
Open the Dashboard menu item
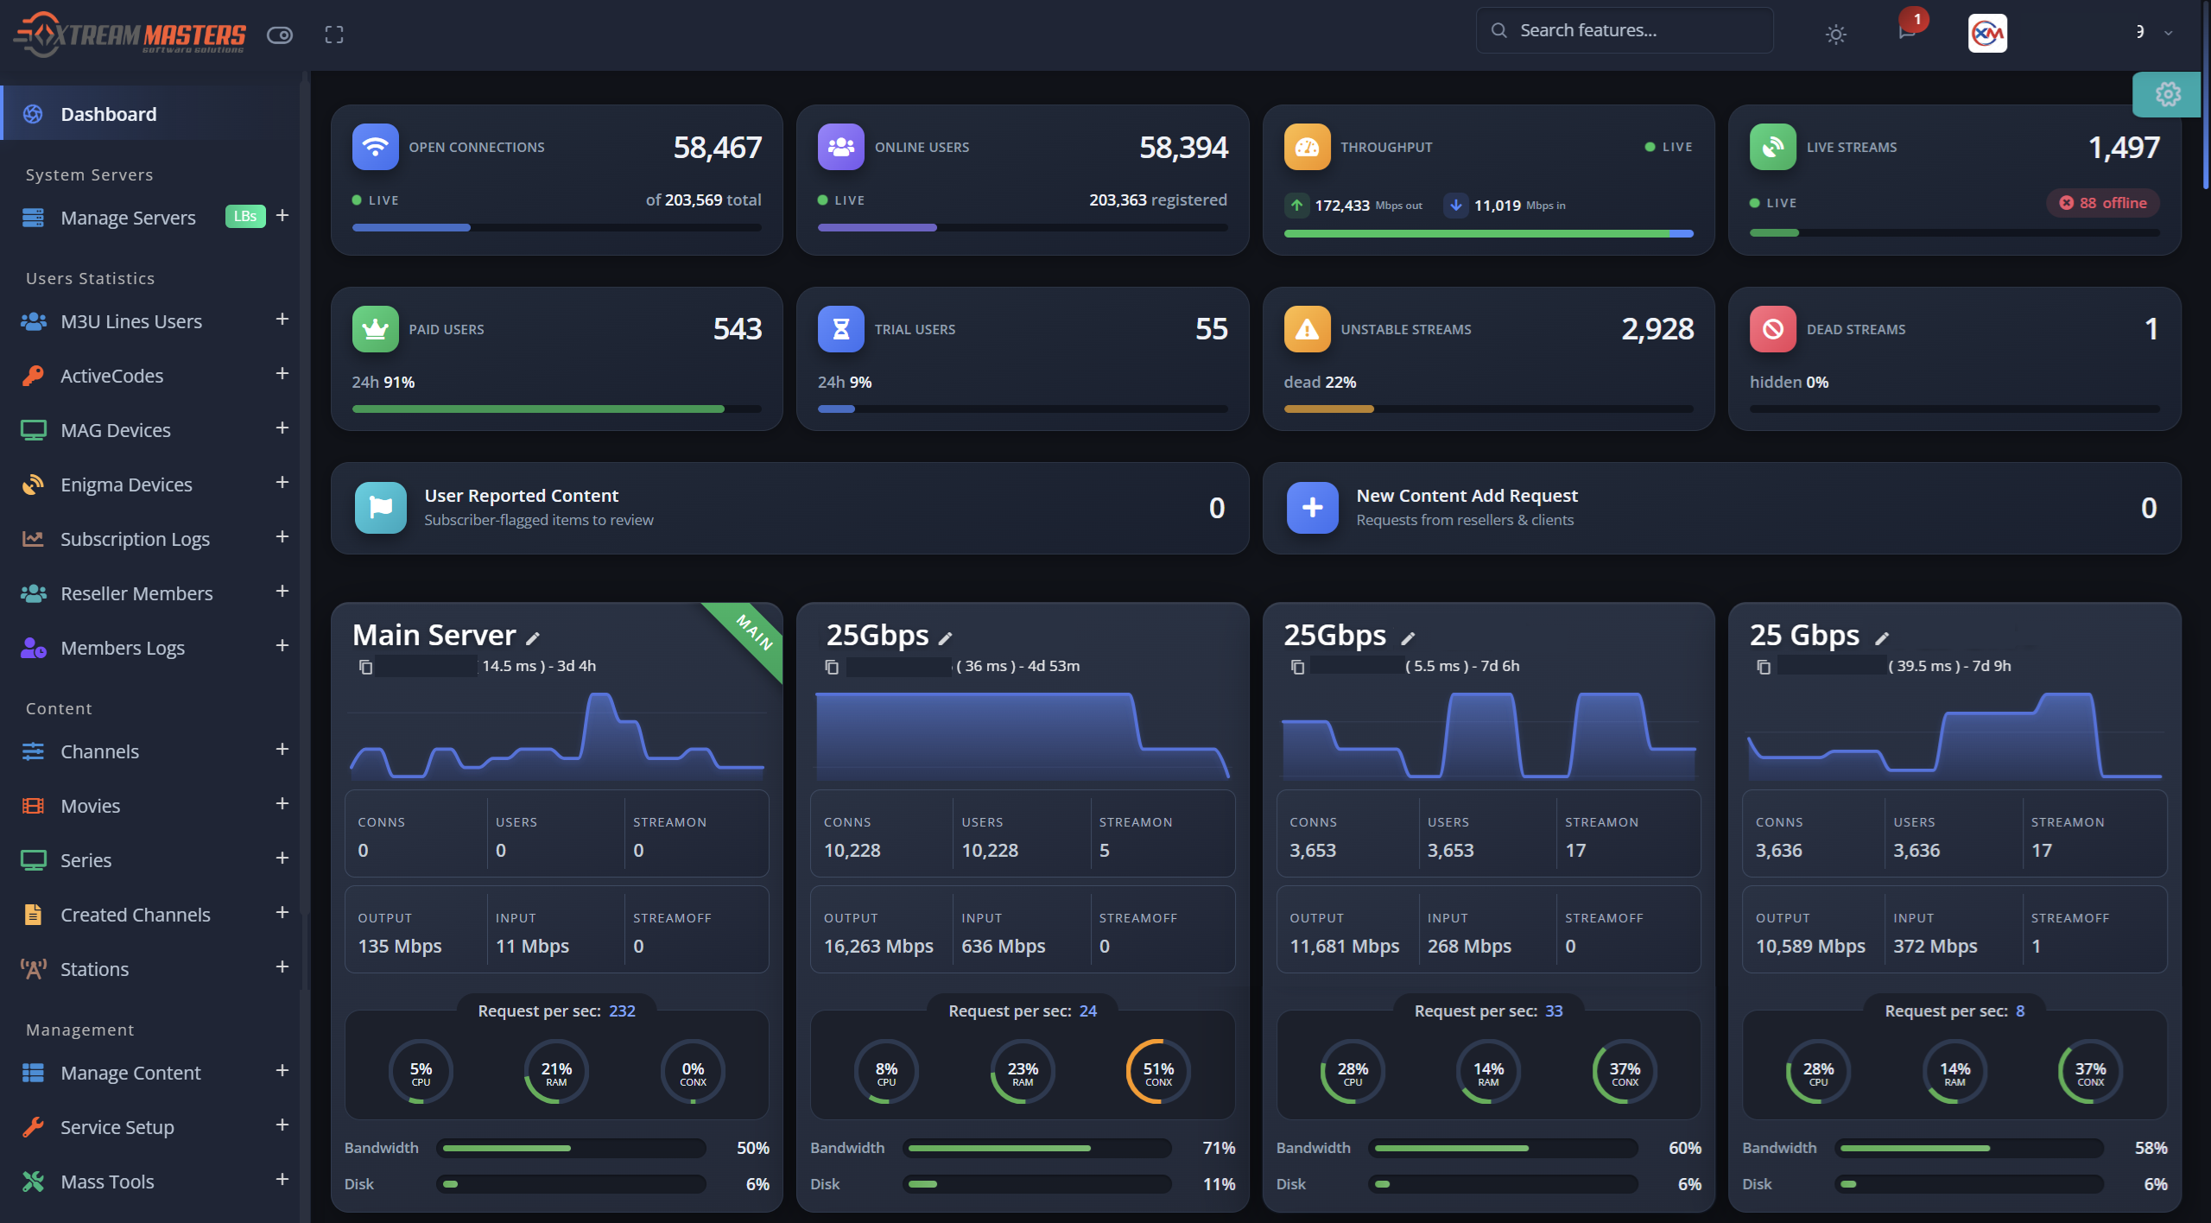point(150,114)
